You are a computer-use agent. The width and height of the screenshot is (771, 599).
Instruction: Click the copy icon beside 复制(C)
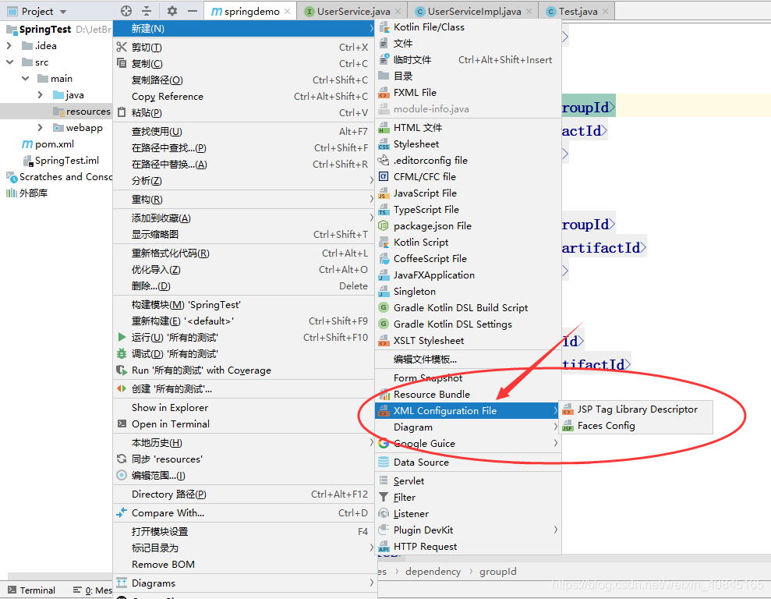(122, 63)
